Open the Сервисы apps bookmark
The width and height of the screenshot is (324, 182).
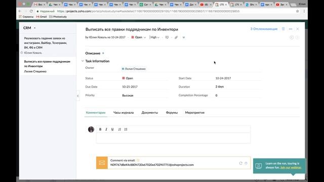click(26, 17)
